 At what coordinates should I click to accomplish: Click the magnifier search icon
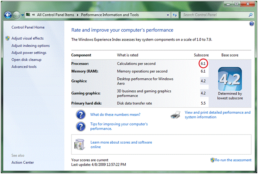(251, 15)
